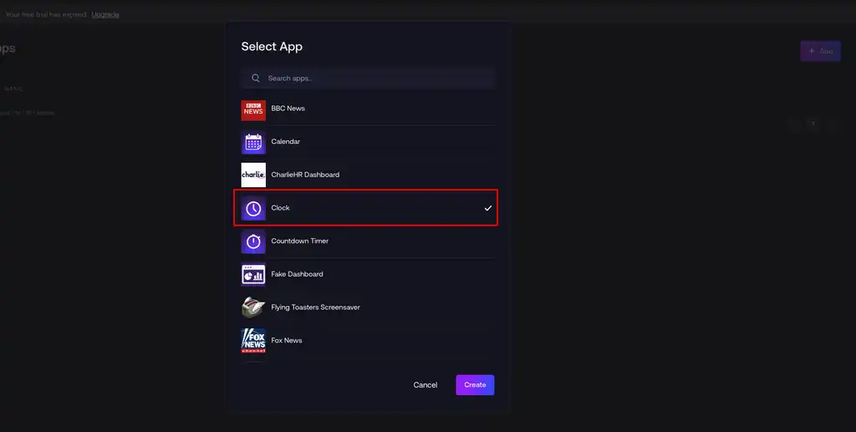The height and width of the screenshot is (432, 856).
Task: Click the Countdown Timer stopwatch icon
Action: pos(253,241)
